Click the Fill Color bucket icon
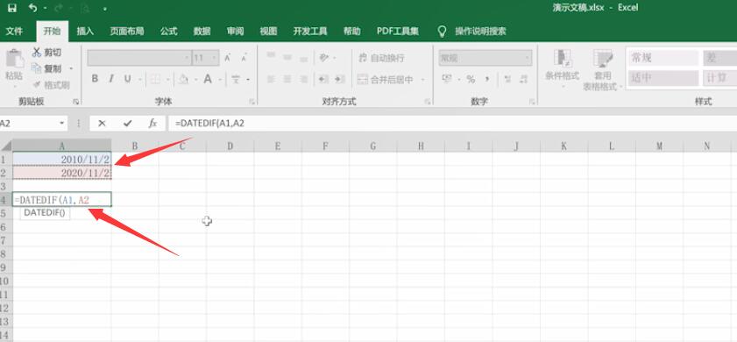The image size is (737, 342). [184, 79]
